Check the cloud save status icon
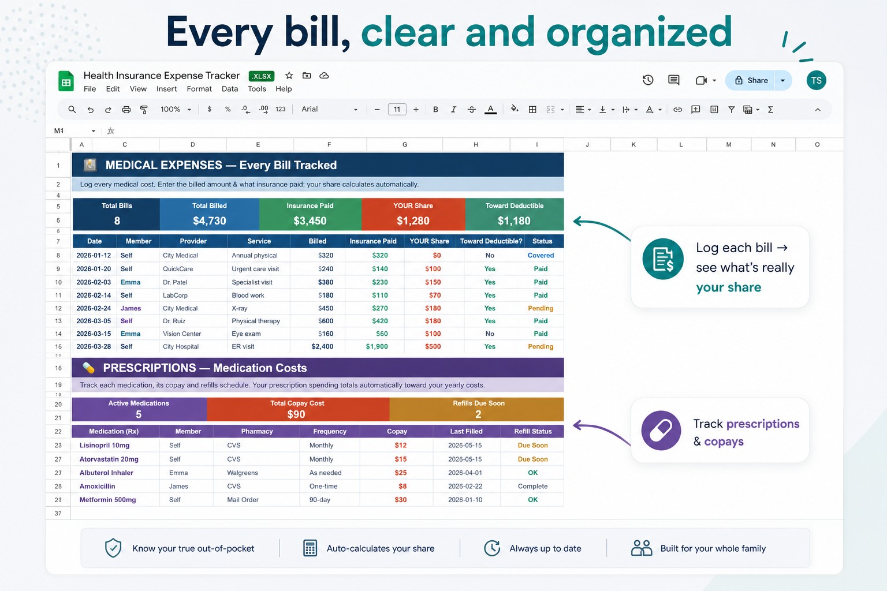Image resolution: width=887 pixels, height=591 pixels. 324,76
